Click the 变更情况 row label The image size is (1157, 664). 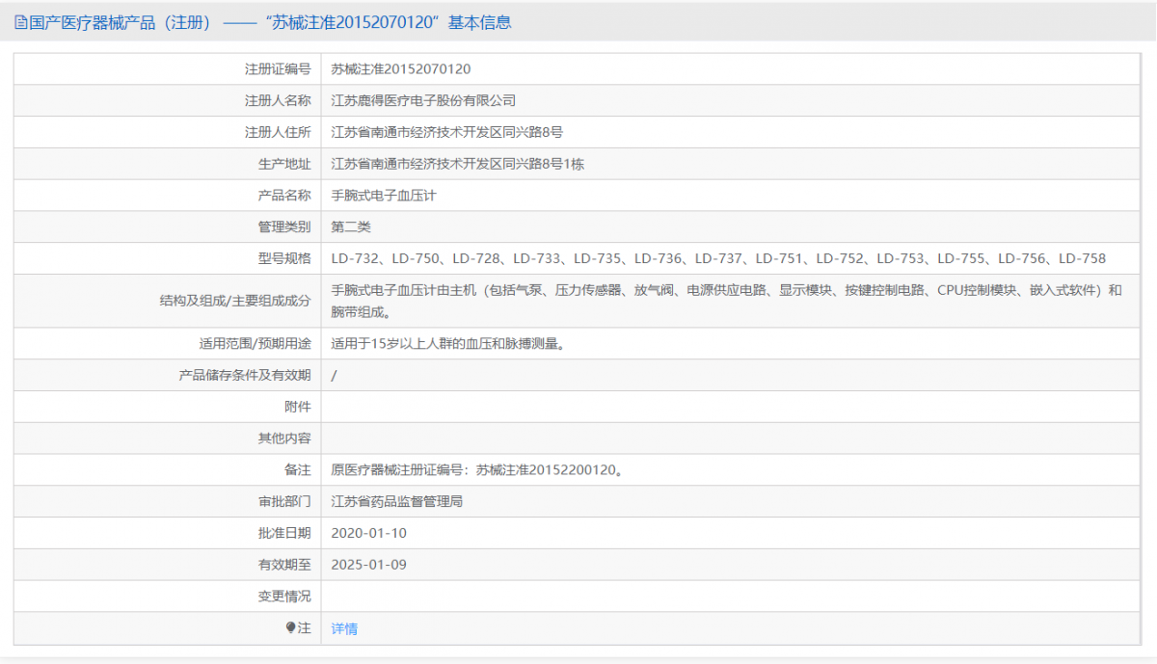[287, 596]
